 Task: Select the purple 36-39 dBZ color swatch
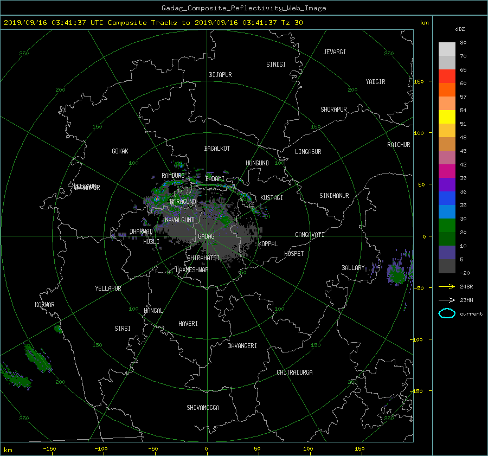tap(447, 184)
